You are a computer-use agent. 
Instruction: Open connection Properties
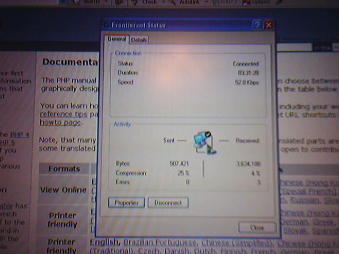point(126,203)
